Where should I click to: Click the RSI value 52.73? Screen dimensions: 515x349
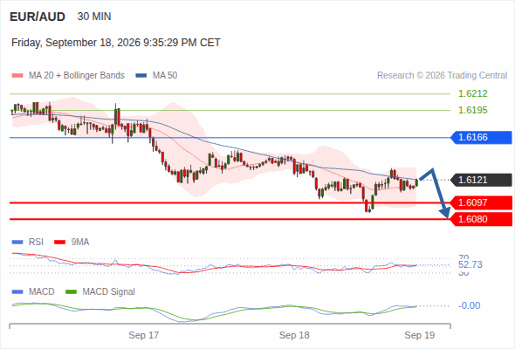pos(470,264)
